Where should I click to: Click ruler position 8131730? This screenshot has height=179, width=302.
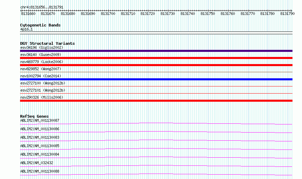168,14
